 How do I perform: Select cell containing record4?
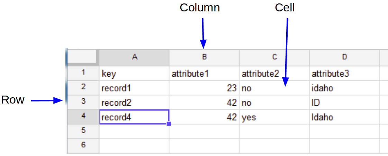tap(134, 117)
